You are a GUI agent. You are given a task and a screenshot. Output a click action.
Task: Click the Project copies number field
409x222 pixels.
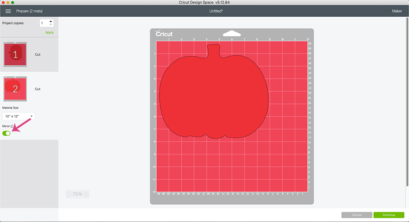click(43, 23)
